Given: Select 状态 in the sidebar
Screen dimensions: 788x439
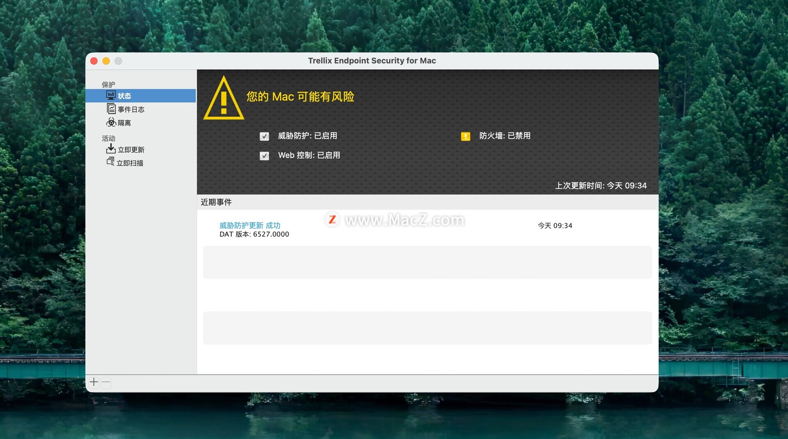Looking at the screenshot, I should [140, 96].
